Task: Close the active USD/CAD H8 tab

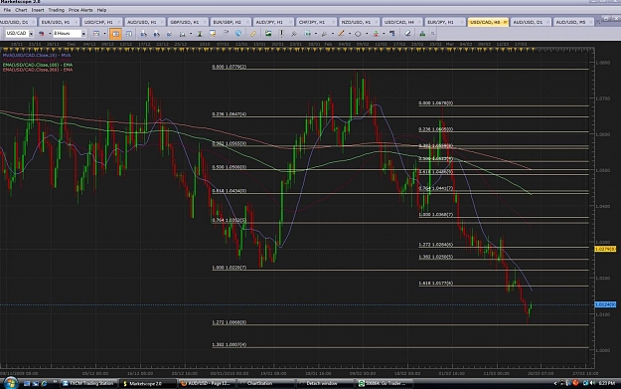Action: pos(505,22)
